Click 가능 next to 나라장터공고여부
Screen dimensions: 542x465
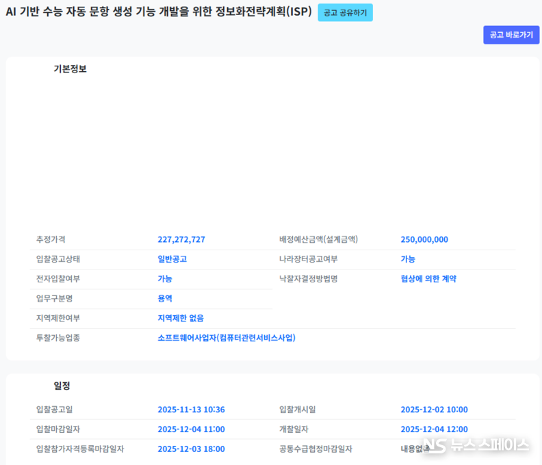(x=408, y=259)
